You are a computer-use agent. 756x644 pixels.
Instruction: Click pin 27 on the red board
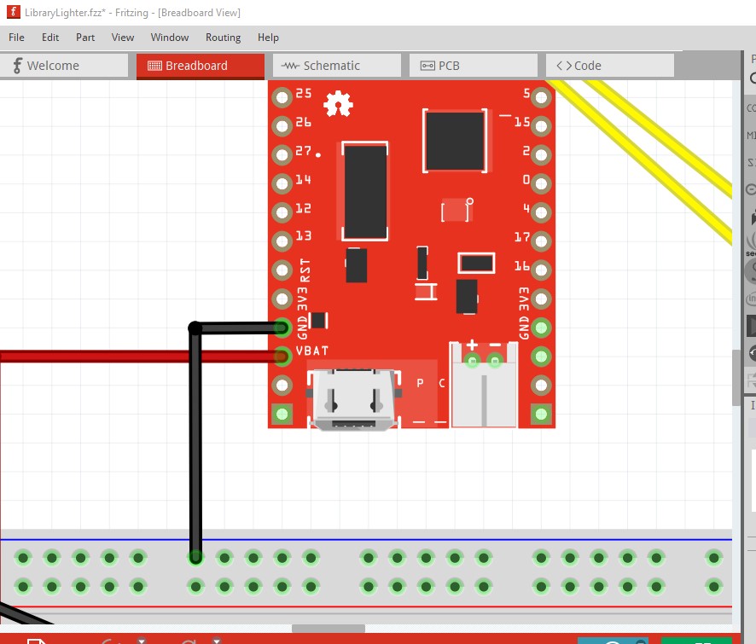[282, 155]
